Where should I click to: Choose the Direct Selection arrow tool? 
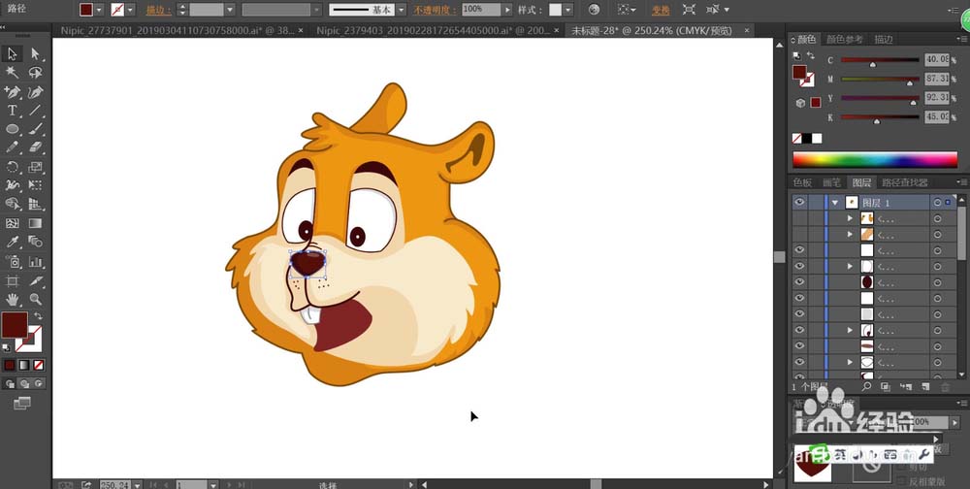pos(36,54)
